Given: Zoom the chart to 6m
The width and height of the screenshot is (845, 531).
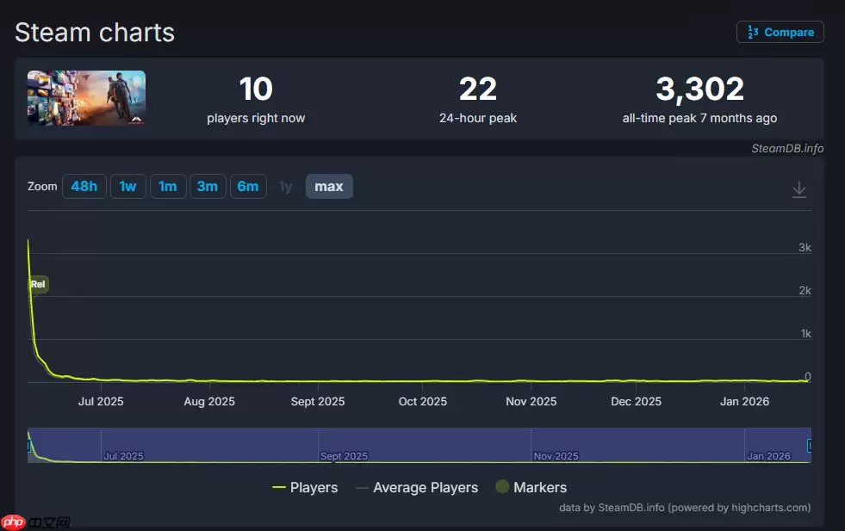Looking at the screenshot, I should pyautogui.click(x=247, y=187).
